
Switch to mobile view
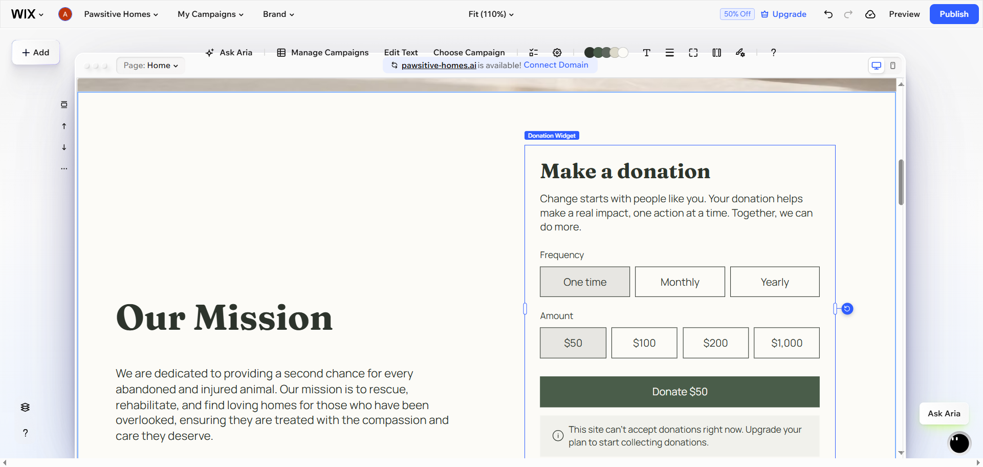click(893, 66)
